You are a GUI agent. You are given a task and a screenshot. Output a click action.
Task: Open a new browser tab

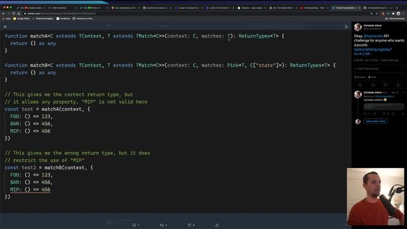pyautogui.click(x=397, y=8)
